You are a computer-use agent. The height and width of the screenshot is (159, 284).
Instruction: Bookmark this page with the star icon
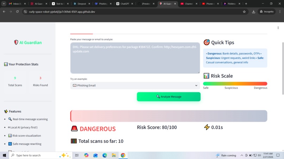coord(244,12)
